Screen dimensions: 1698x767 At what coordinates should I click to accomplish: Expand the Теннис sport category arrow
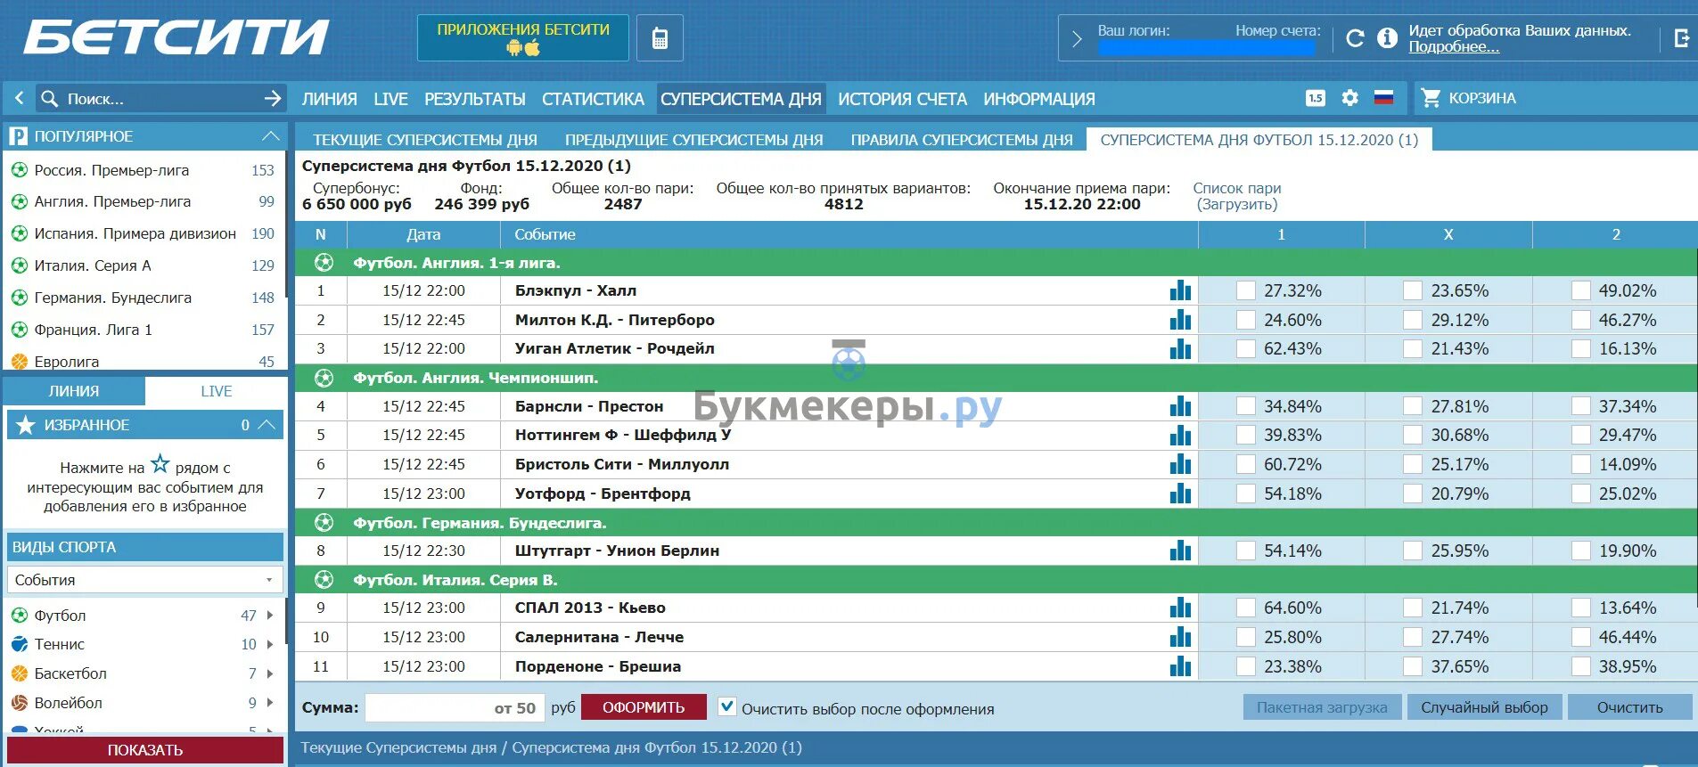270,644
